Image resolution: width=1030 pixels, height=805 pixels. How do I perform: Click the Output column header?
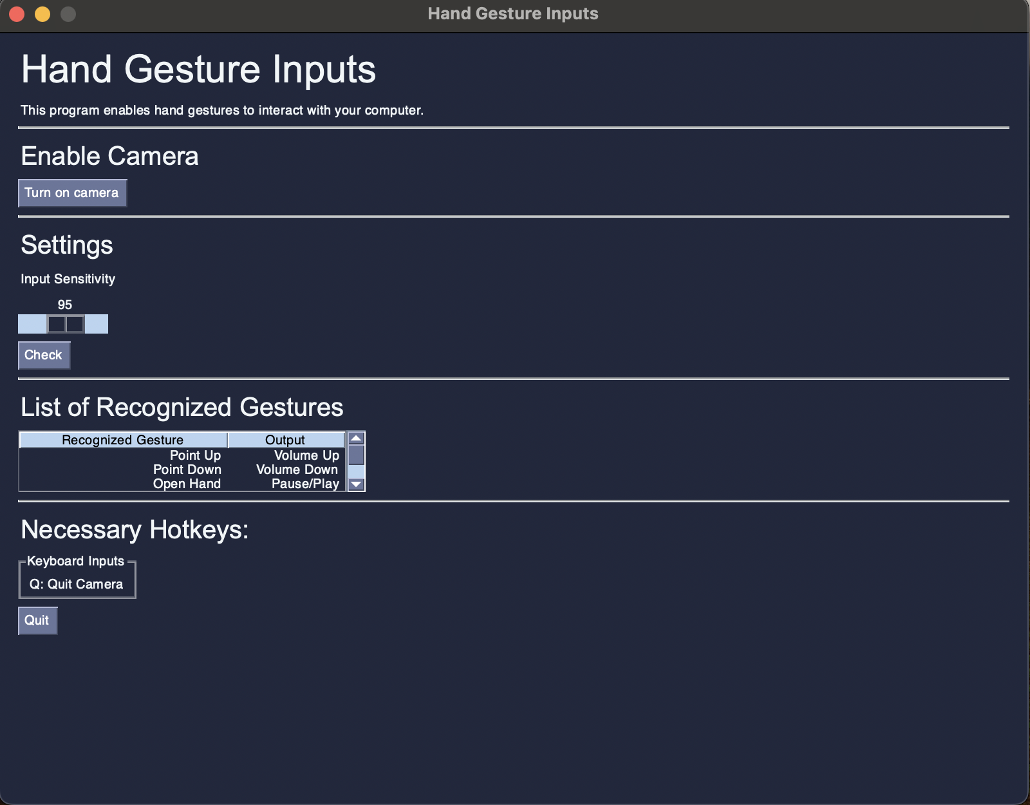pos(286,440)
